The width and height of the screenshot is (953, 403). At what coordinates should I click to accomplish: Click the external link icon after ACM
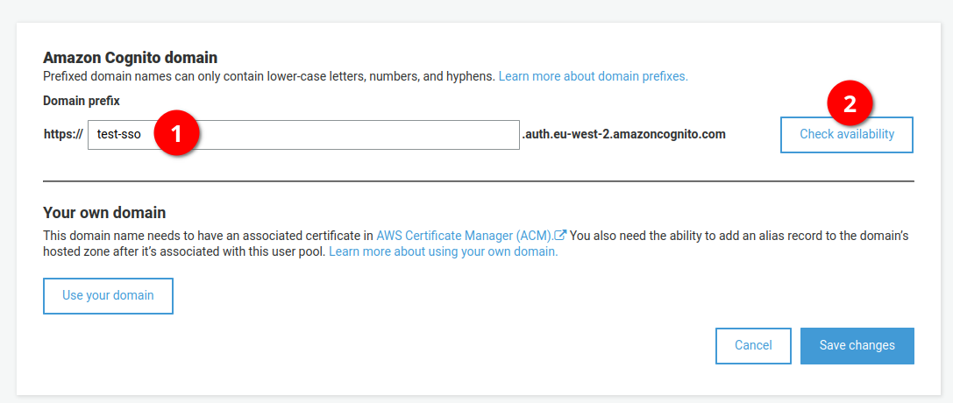[562, 235]
